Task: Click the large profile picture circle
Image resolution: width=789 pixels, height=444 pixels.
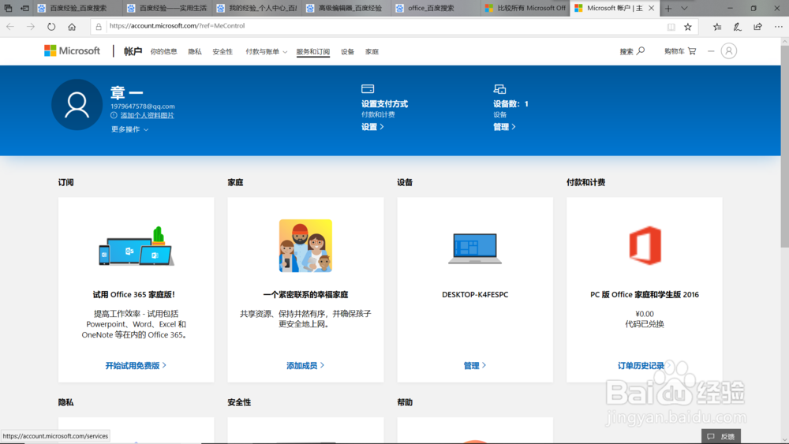Action: coord(77,105)
